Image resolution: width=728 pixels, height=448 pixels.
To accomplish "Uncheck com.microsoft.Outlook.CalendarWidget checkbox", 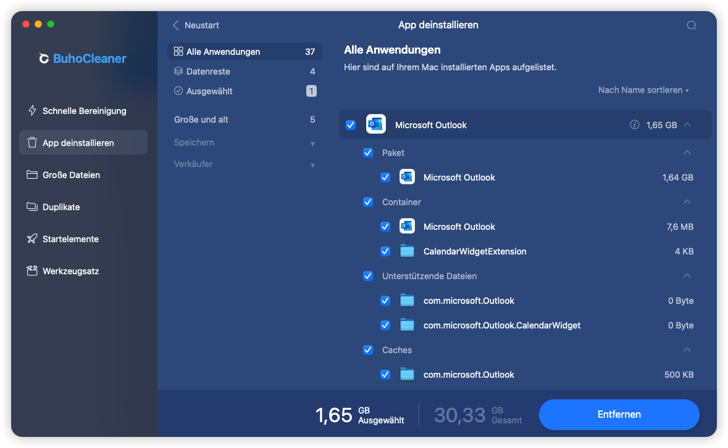I will (x=385, y=325).
